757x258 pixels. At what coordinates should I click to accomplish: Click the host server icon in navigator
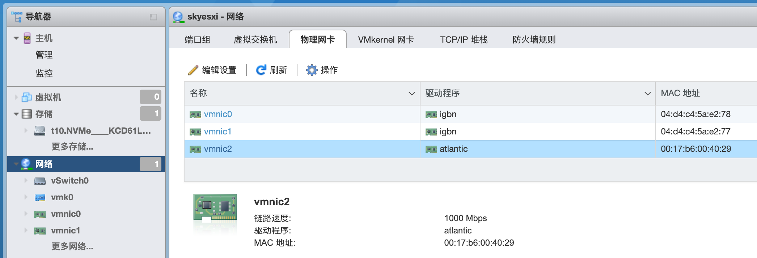pos(27,38)
